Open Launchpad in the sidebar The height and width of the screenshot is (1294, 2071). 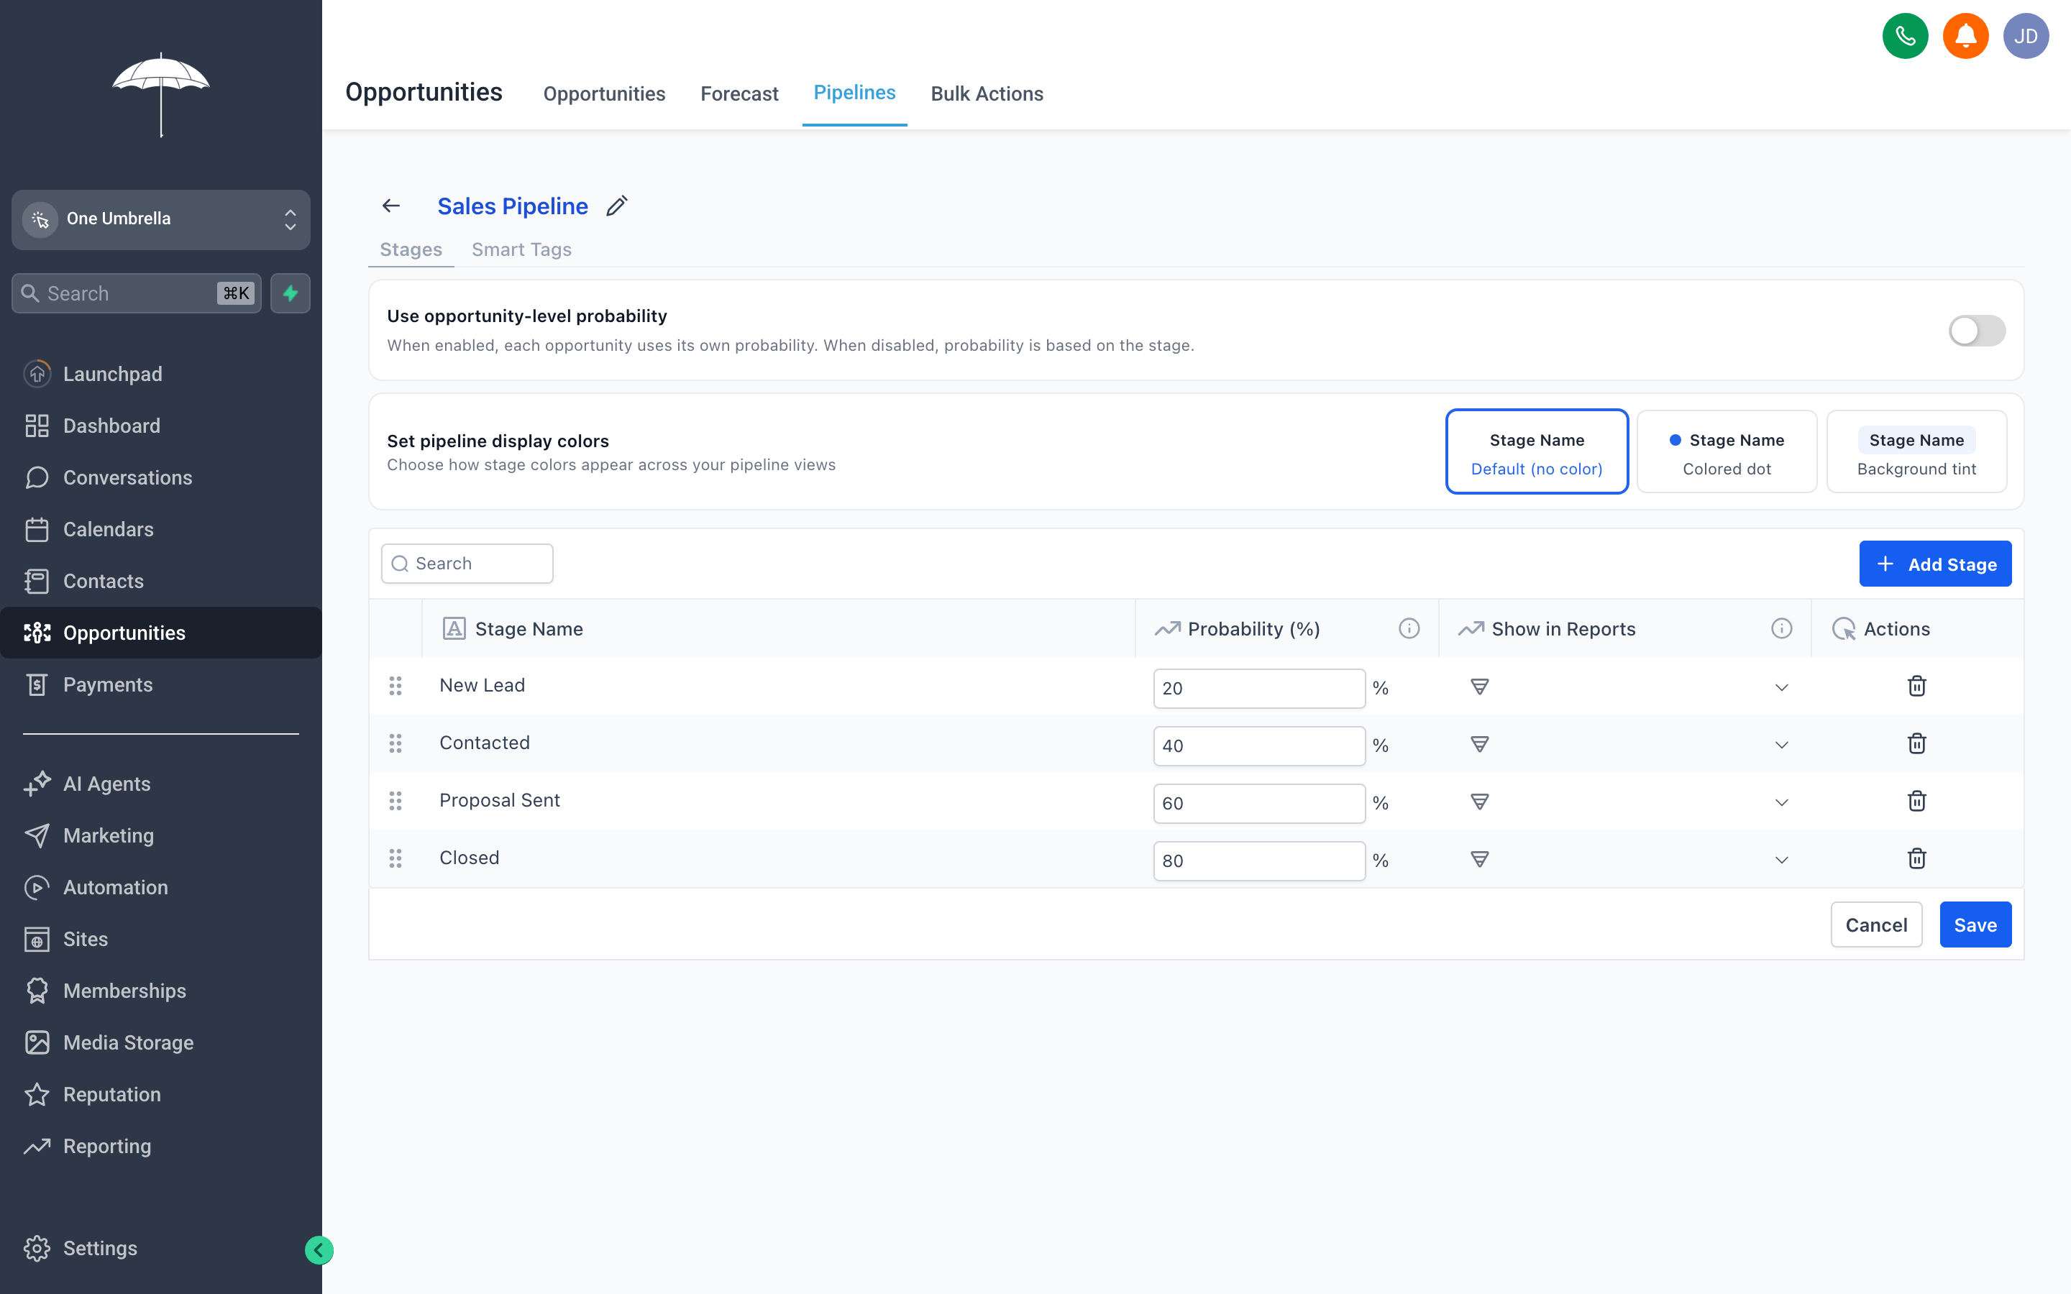tap(161, 374)
